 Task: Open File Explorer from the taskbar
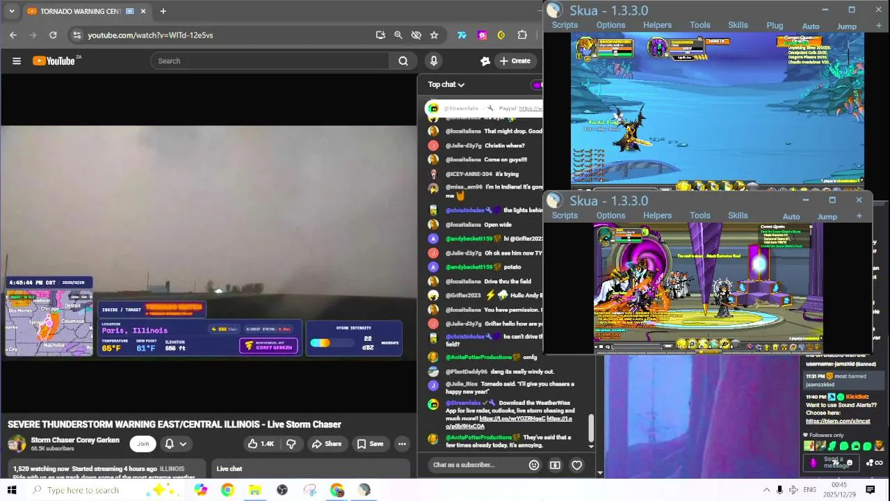[x=254, y=490]
